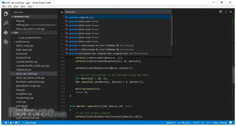
Task: Click line number 113 in the gutter
Action: [x=63, y=78]
